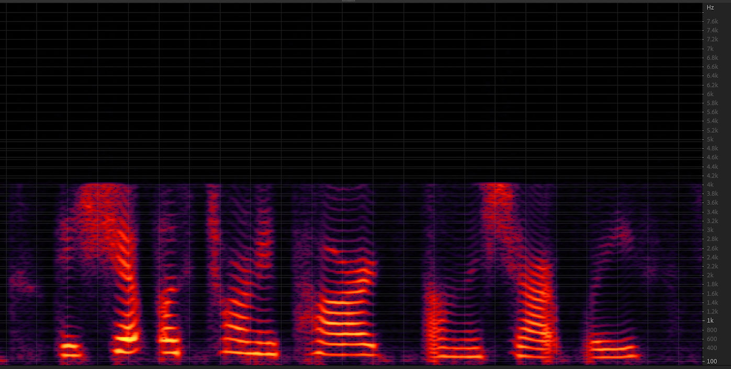The image size is (731, 369).
Task: Click the 4.6k frequency axis label
Action: 712,157
